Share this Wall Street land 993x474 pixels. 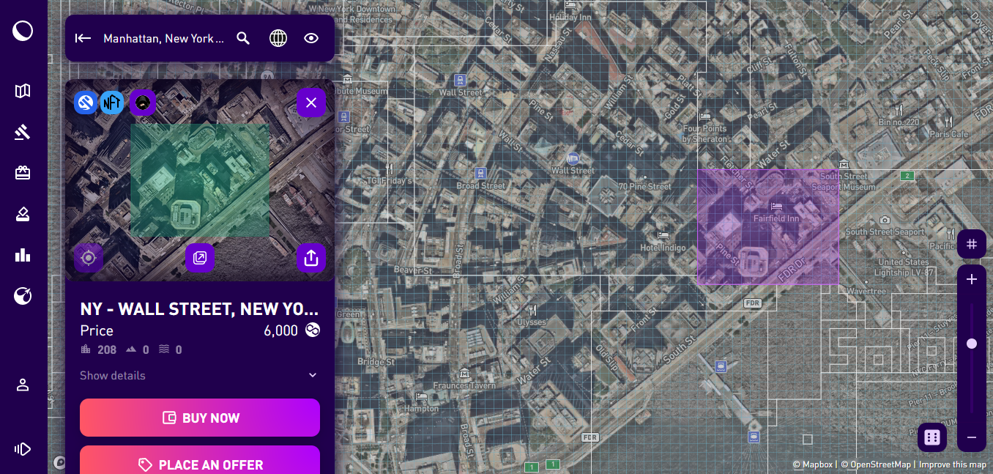[311, 258]
